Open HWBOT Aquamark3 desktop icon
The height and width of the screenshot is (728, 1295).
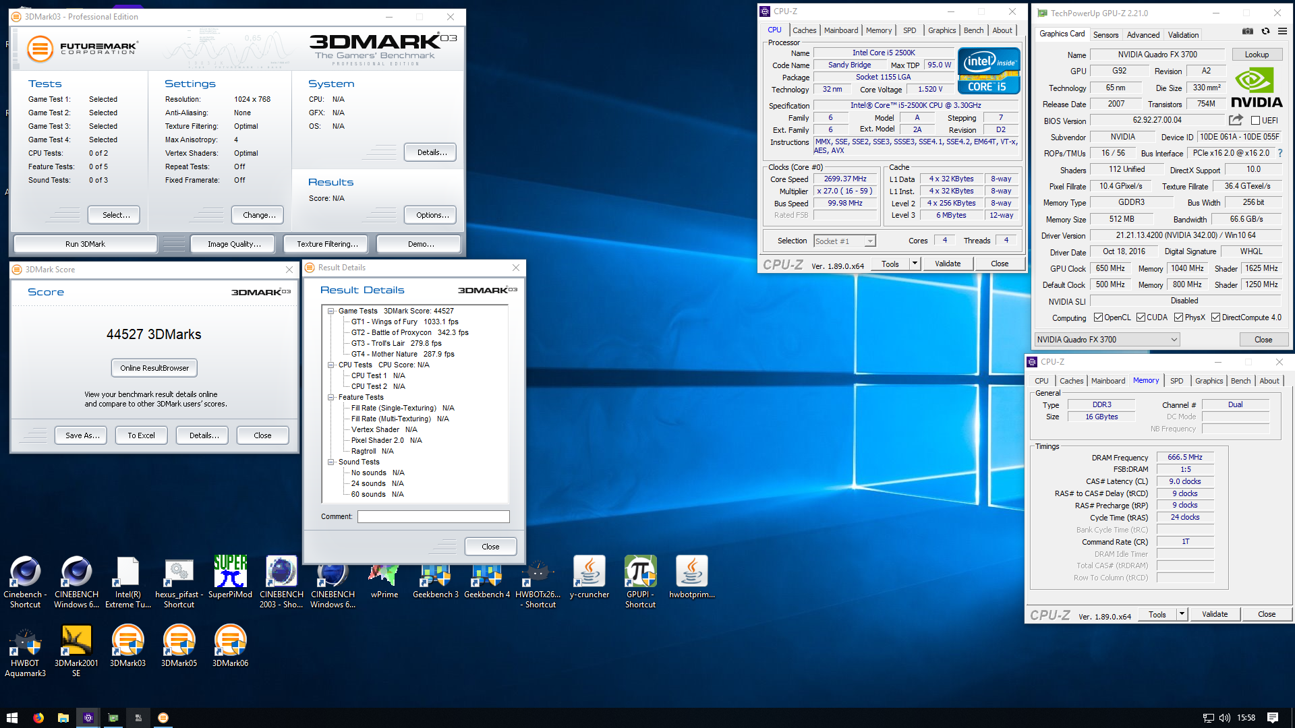[x=25, y=651]
